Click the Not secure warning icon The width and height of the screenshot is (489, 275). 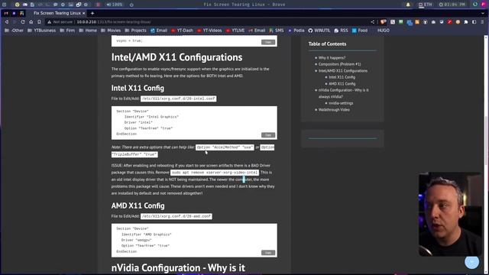(x=49, y=22)
